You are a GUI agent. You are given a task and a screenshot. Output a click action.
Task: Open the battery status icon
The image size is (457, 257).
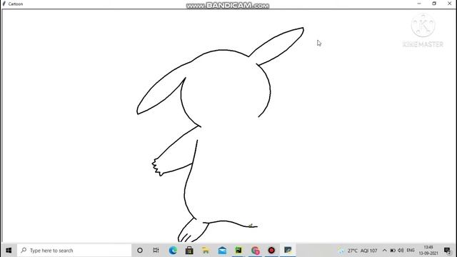click(x=393, y=251)
